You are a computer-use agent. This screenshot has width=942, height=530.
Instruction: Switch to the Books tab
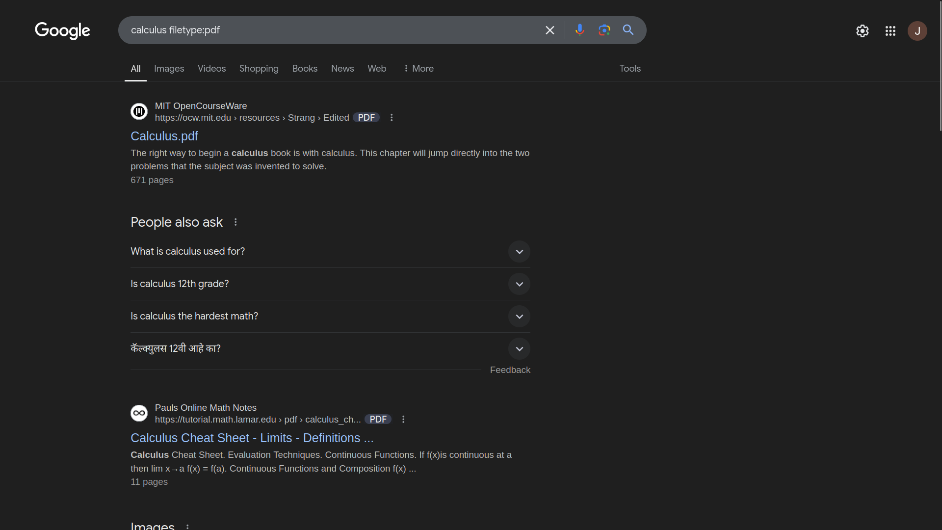305,69
